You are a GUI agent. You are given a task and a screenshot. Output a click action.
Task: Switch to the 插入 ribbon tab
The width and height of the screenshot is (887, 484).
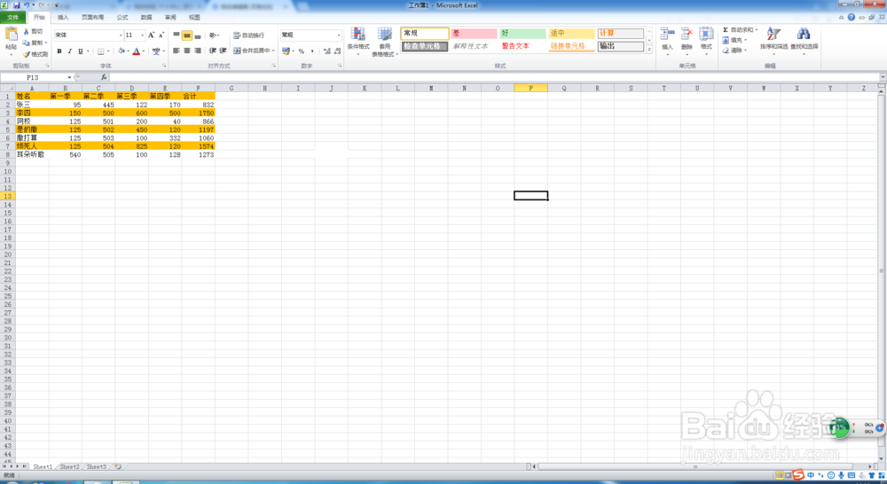tap(63, 18)
